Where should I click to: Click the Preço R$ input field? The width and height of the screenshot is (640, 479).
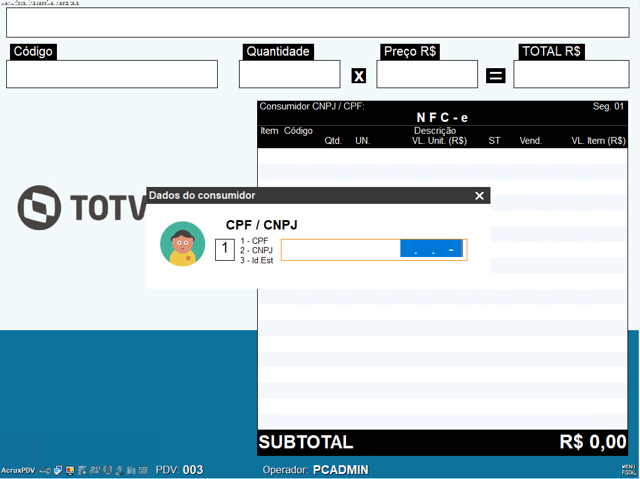[x=427, y=74]
